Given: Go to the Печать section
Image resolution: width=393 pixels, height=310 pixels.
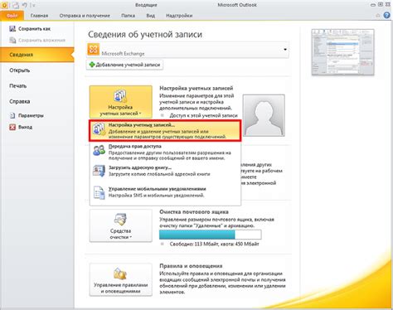Looking at the screenshot, I should click(18, 86).
